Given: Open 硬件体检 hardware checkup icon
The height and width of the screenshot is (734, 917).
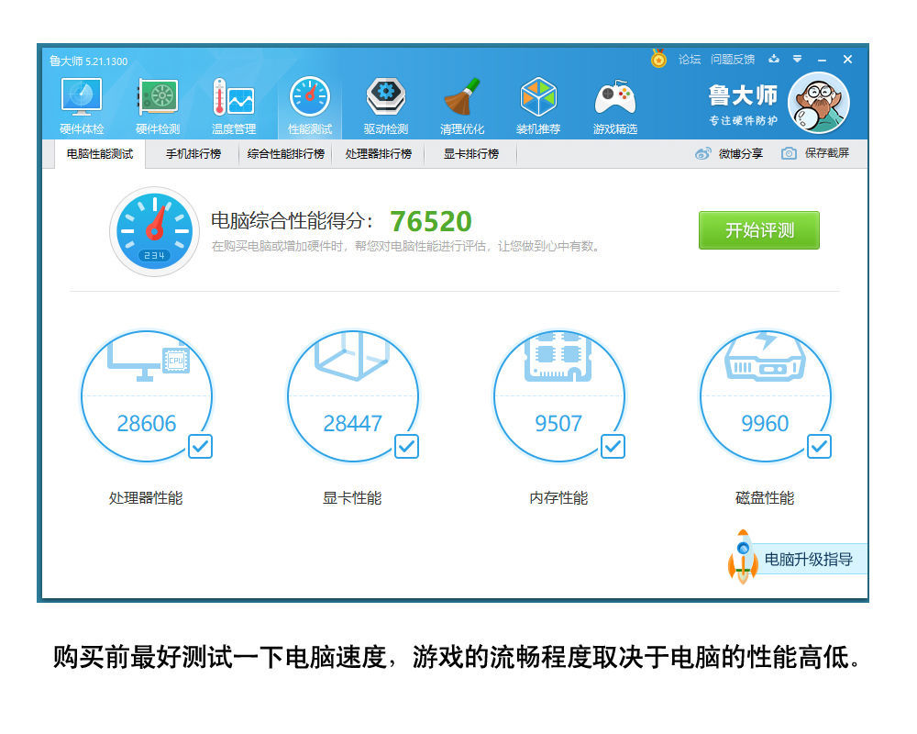Looking at the screenshot, I should coord(82,106).
